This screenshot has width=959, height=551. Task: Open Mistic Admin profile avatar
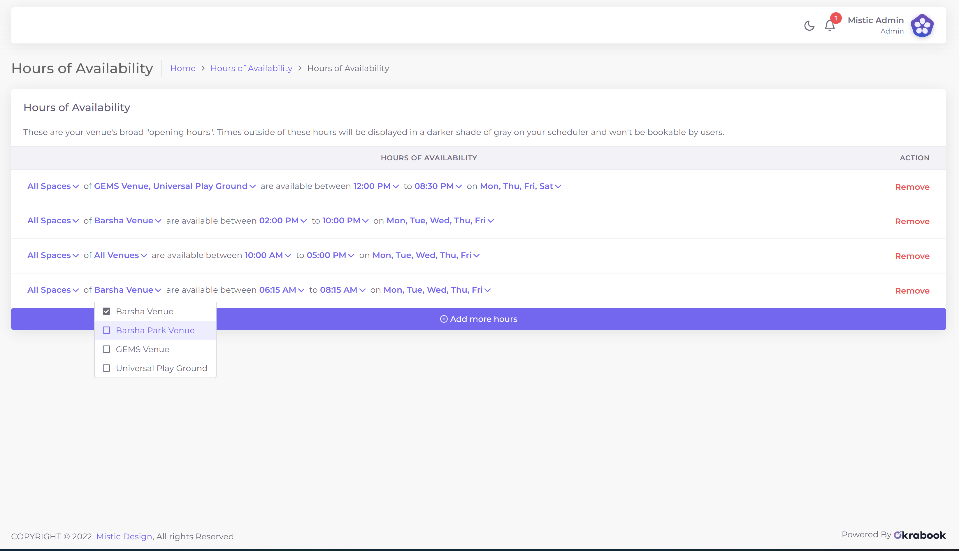[922, 25]
